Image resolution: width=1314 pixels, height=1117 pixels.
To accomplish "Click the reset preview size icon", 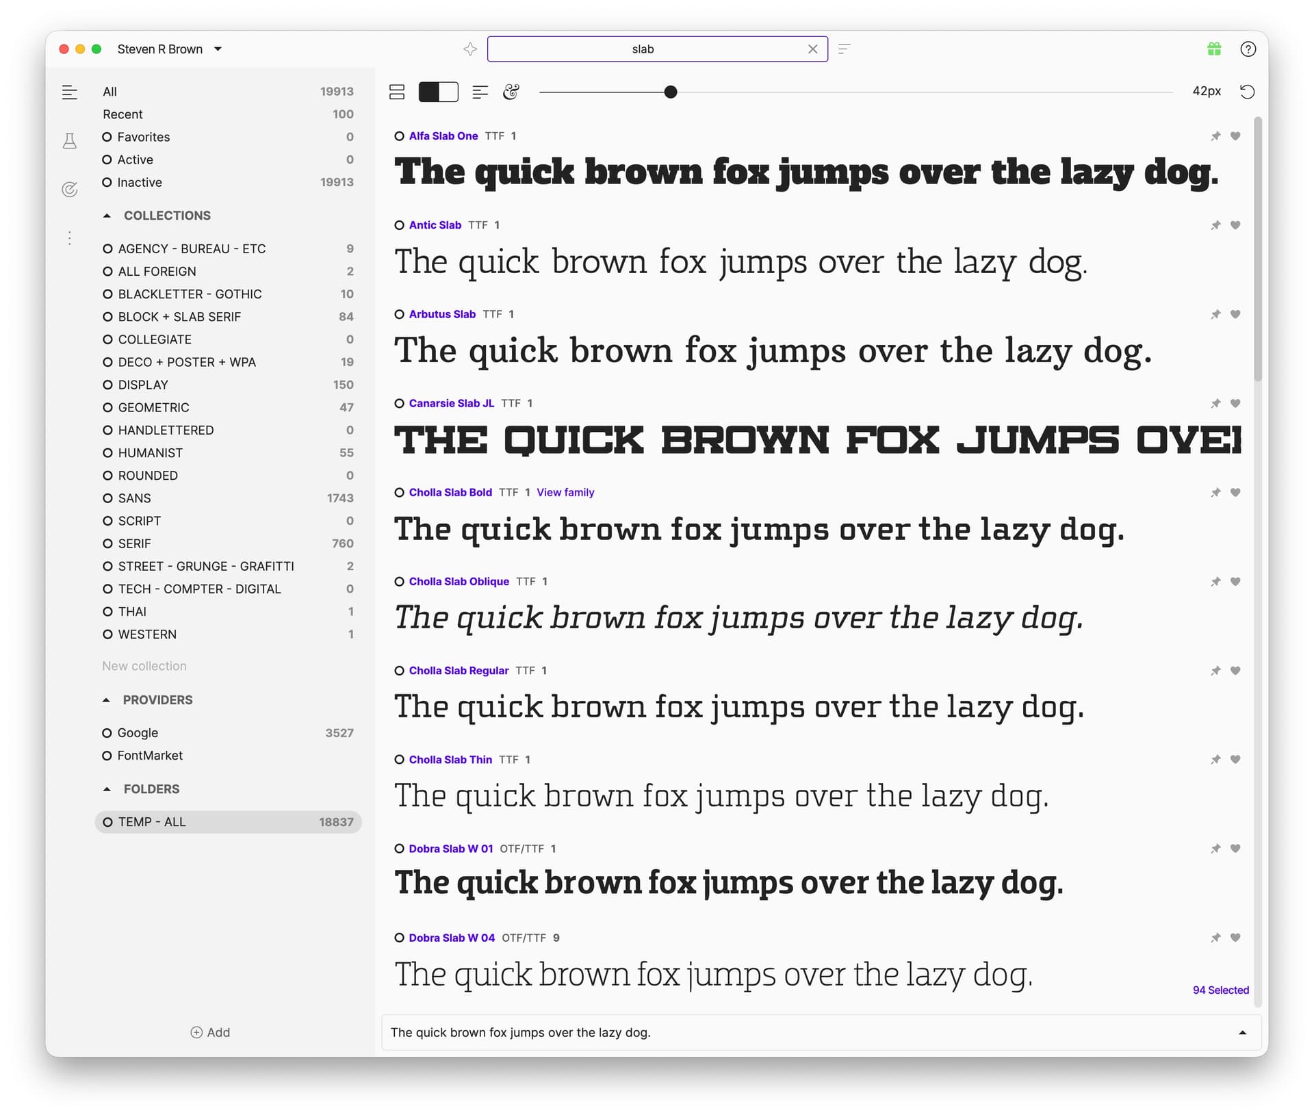I will pos(1247,92).
